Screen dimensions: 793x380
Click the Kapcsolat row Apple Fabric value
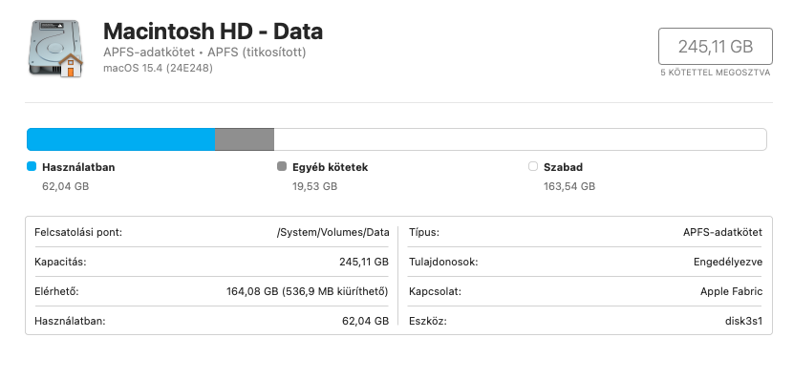tap(731, 291)
